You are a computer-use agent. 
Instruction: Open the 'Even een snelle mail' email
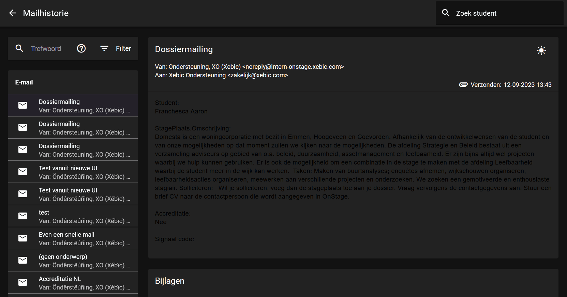pyautogui.click(x=73, y=238)
